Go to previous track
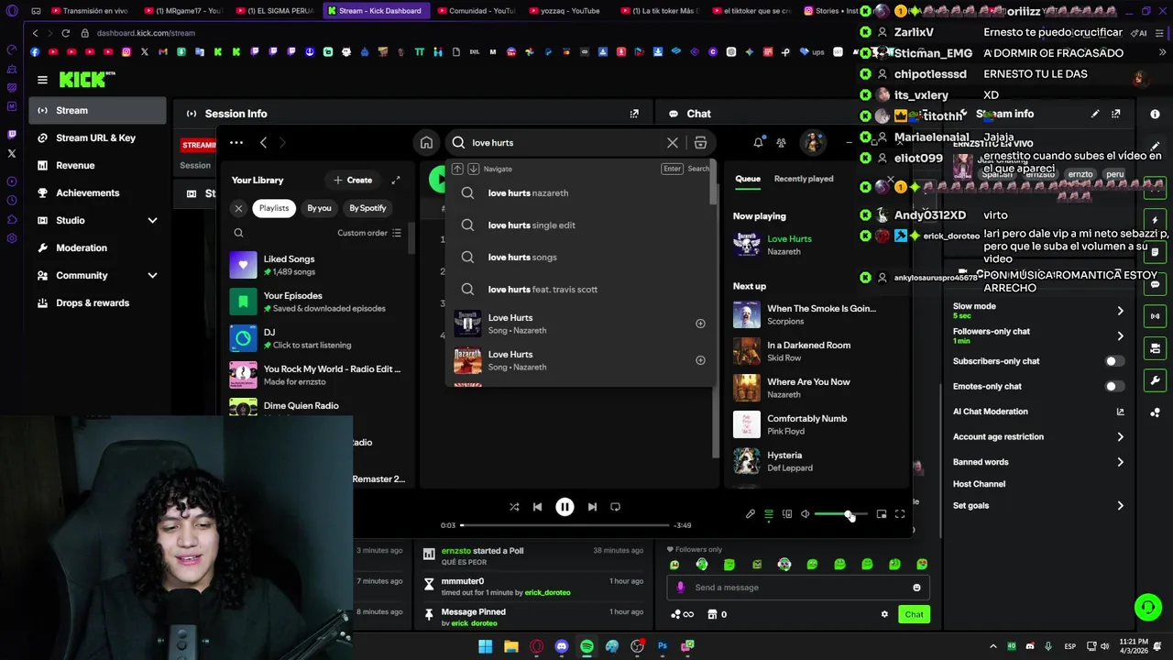 (537, 507)
